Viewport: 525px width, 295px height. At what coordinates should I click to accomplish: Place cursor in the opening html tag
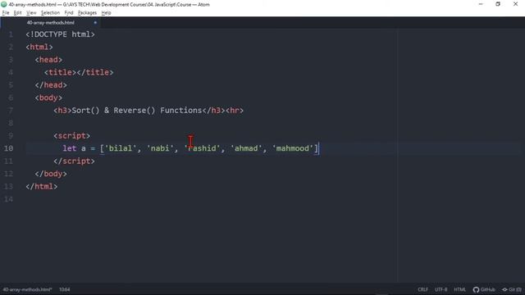pos(39,48)
